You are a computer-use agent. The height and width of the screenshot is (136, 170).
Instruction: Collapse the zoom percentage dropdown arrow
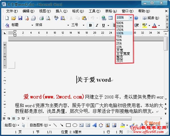click(131, 18)
